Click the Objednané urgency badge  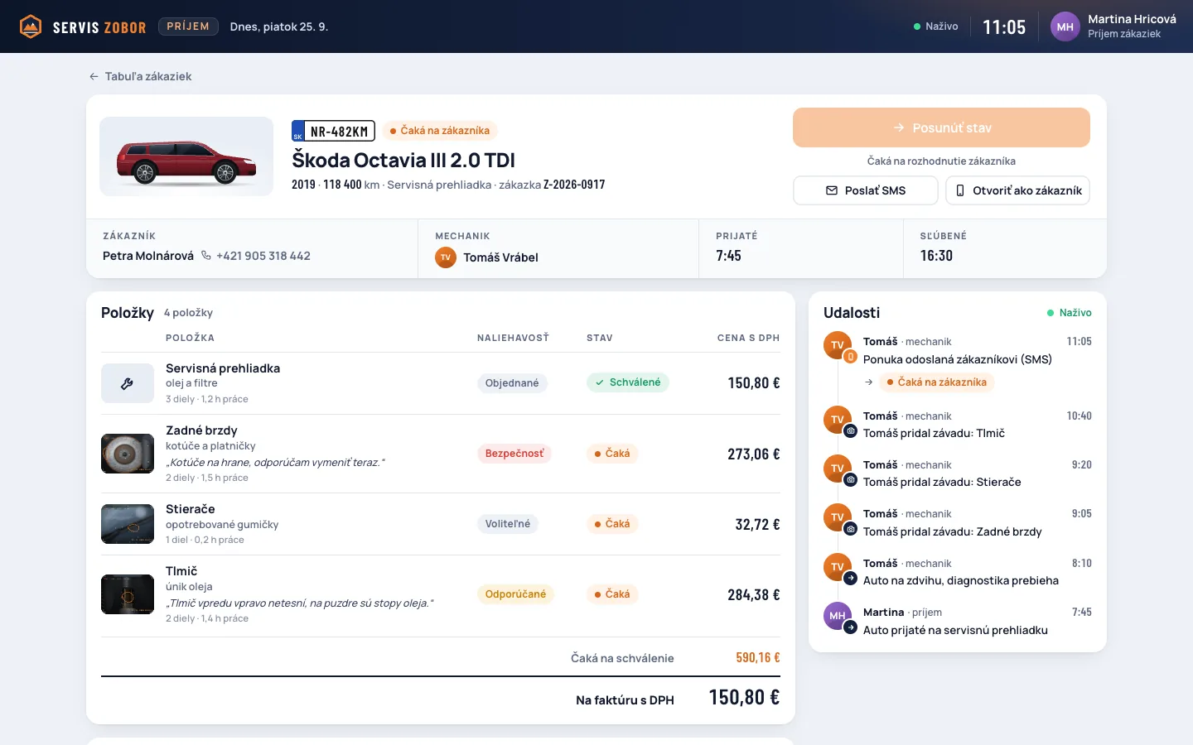(x=512, y=383)
